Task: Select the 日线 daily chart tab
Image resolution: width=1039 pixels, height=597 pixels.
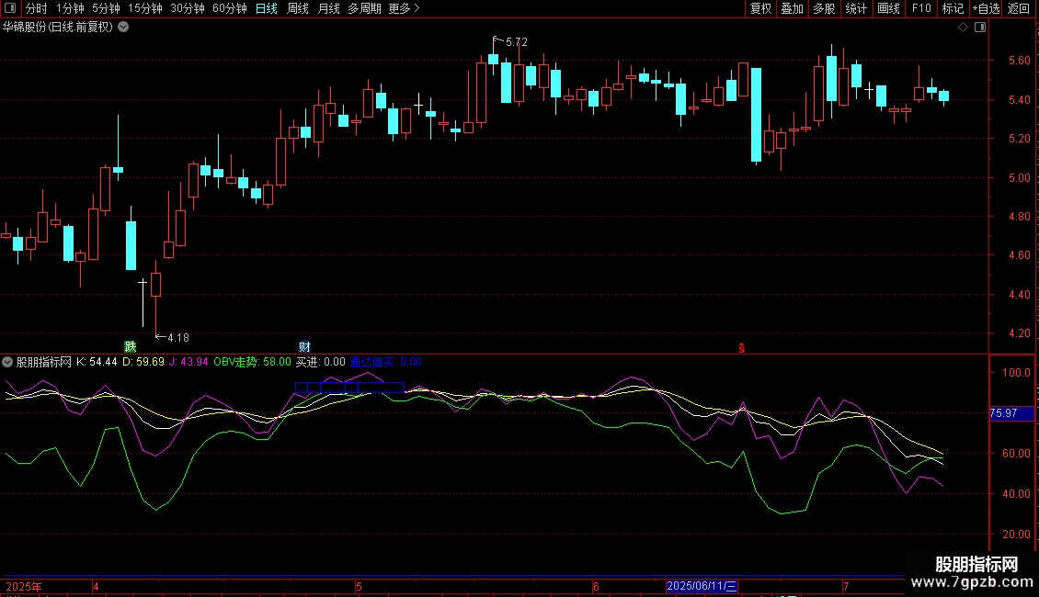Action: tap(267, 8)
